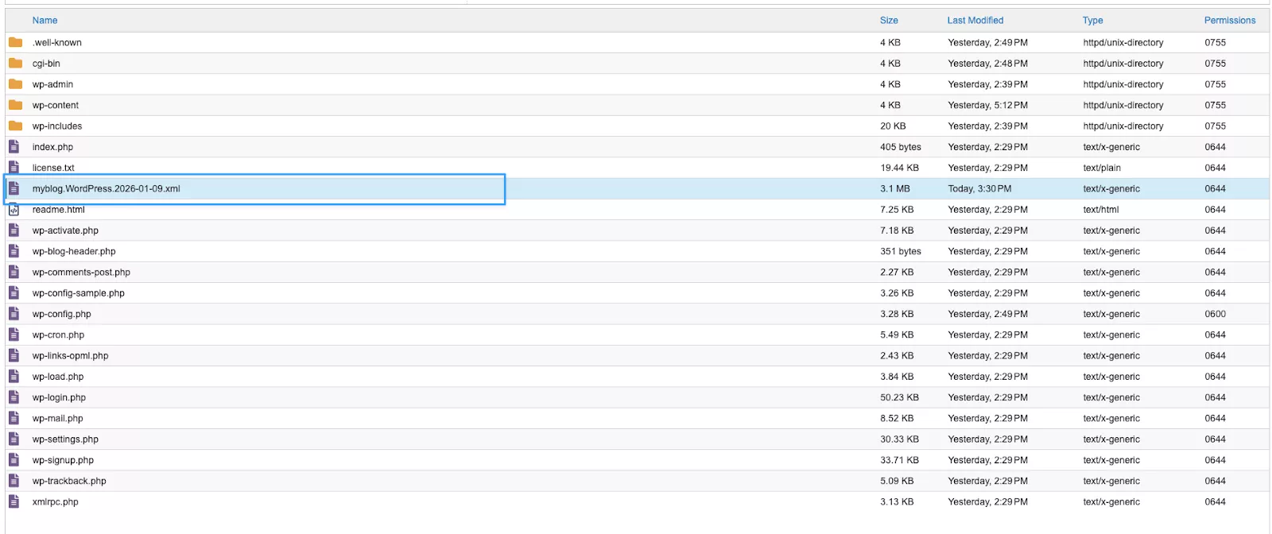Sort files by the Size column header

click(889, 21)
